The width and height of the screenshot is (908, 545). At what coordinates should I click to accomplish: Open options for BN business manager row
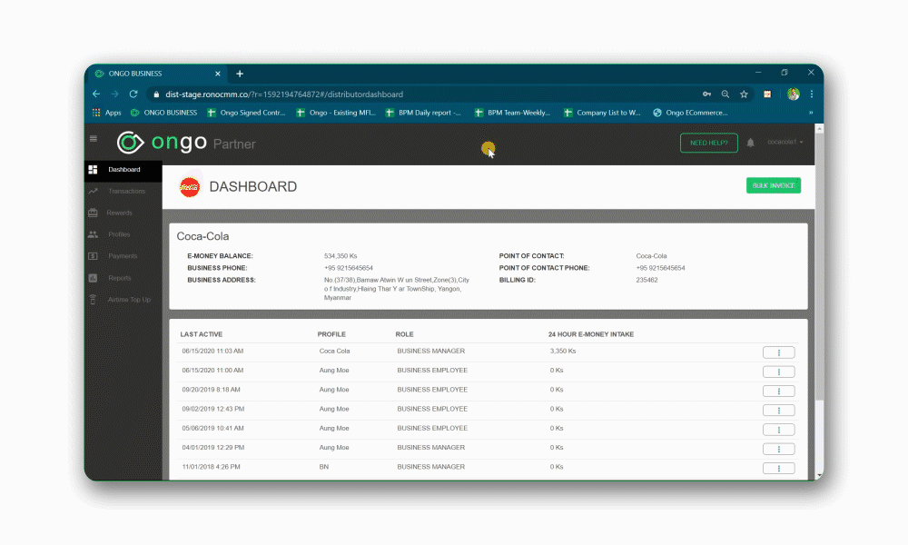(779, 468)
